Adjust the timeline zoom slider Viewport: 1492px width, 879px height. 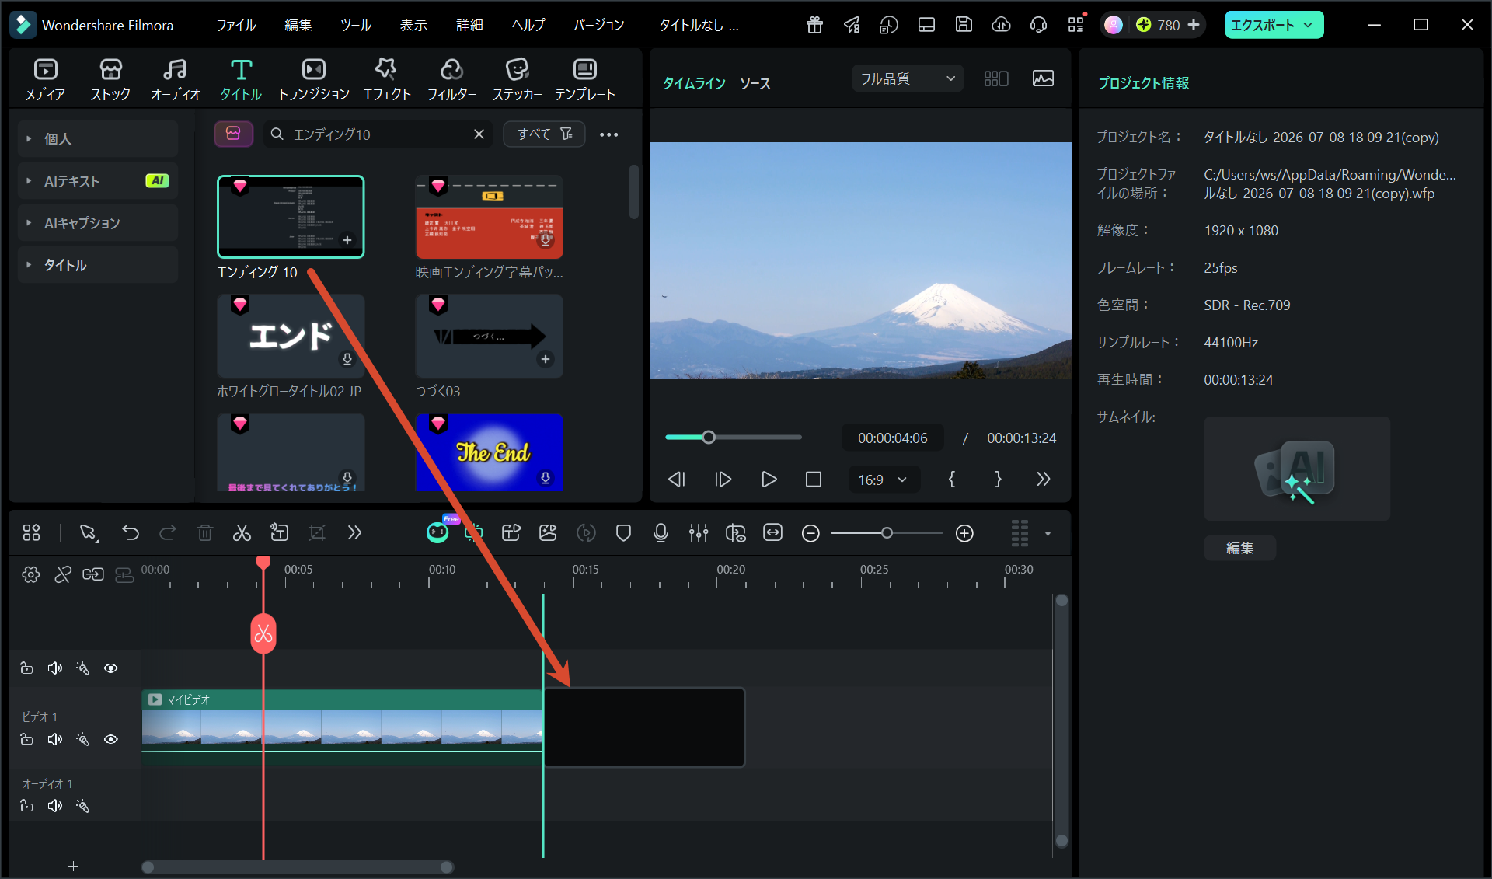pyautogui.click(x=887, y=533)
